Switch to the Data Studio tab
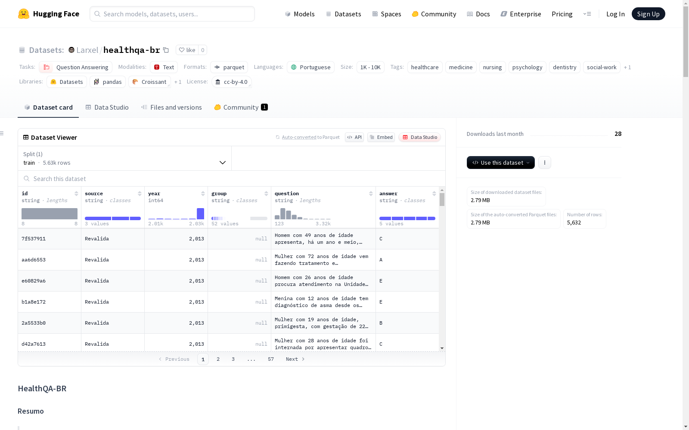Image resolution: width=689 pixels, height=430 pixels. tap(107, 107)
